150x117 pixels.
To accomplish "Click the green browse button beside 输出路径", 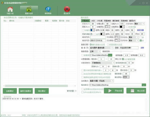I will tap(143, 85).
